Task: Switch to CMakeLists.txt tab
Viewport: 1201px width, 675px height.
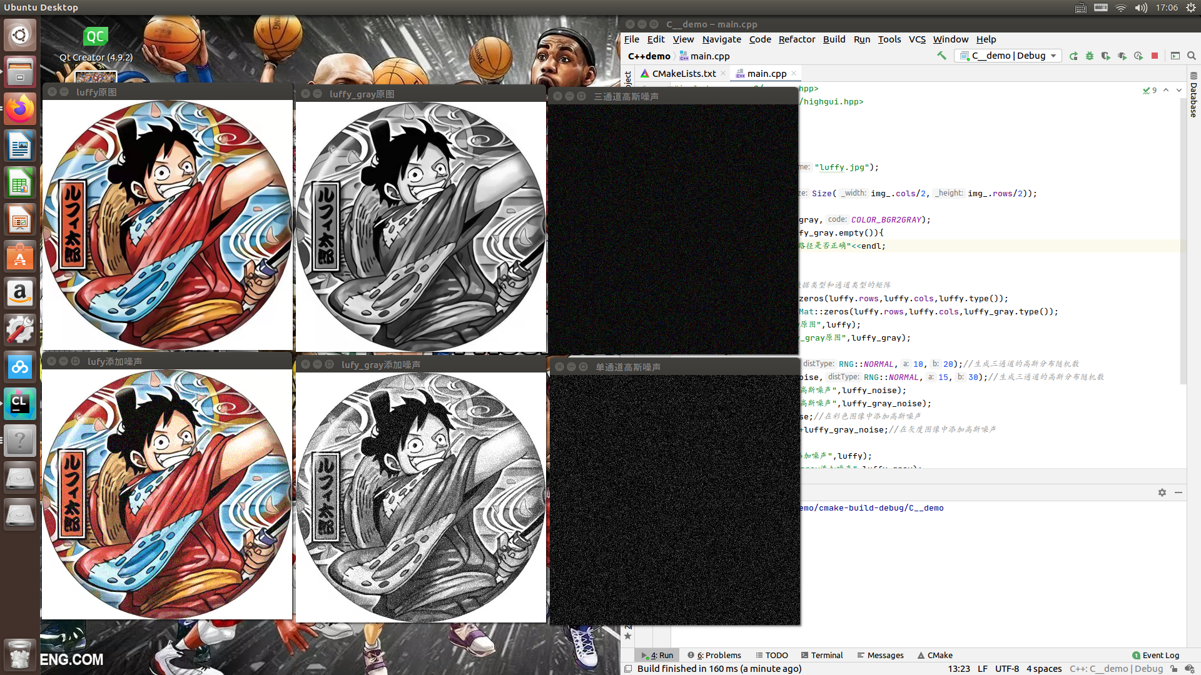Action: [x=683, y=74]
